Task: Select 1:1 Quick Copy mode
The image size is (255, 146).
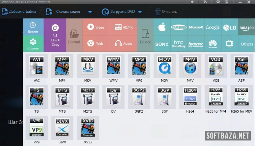Action: [x=55, y=35]
